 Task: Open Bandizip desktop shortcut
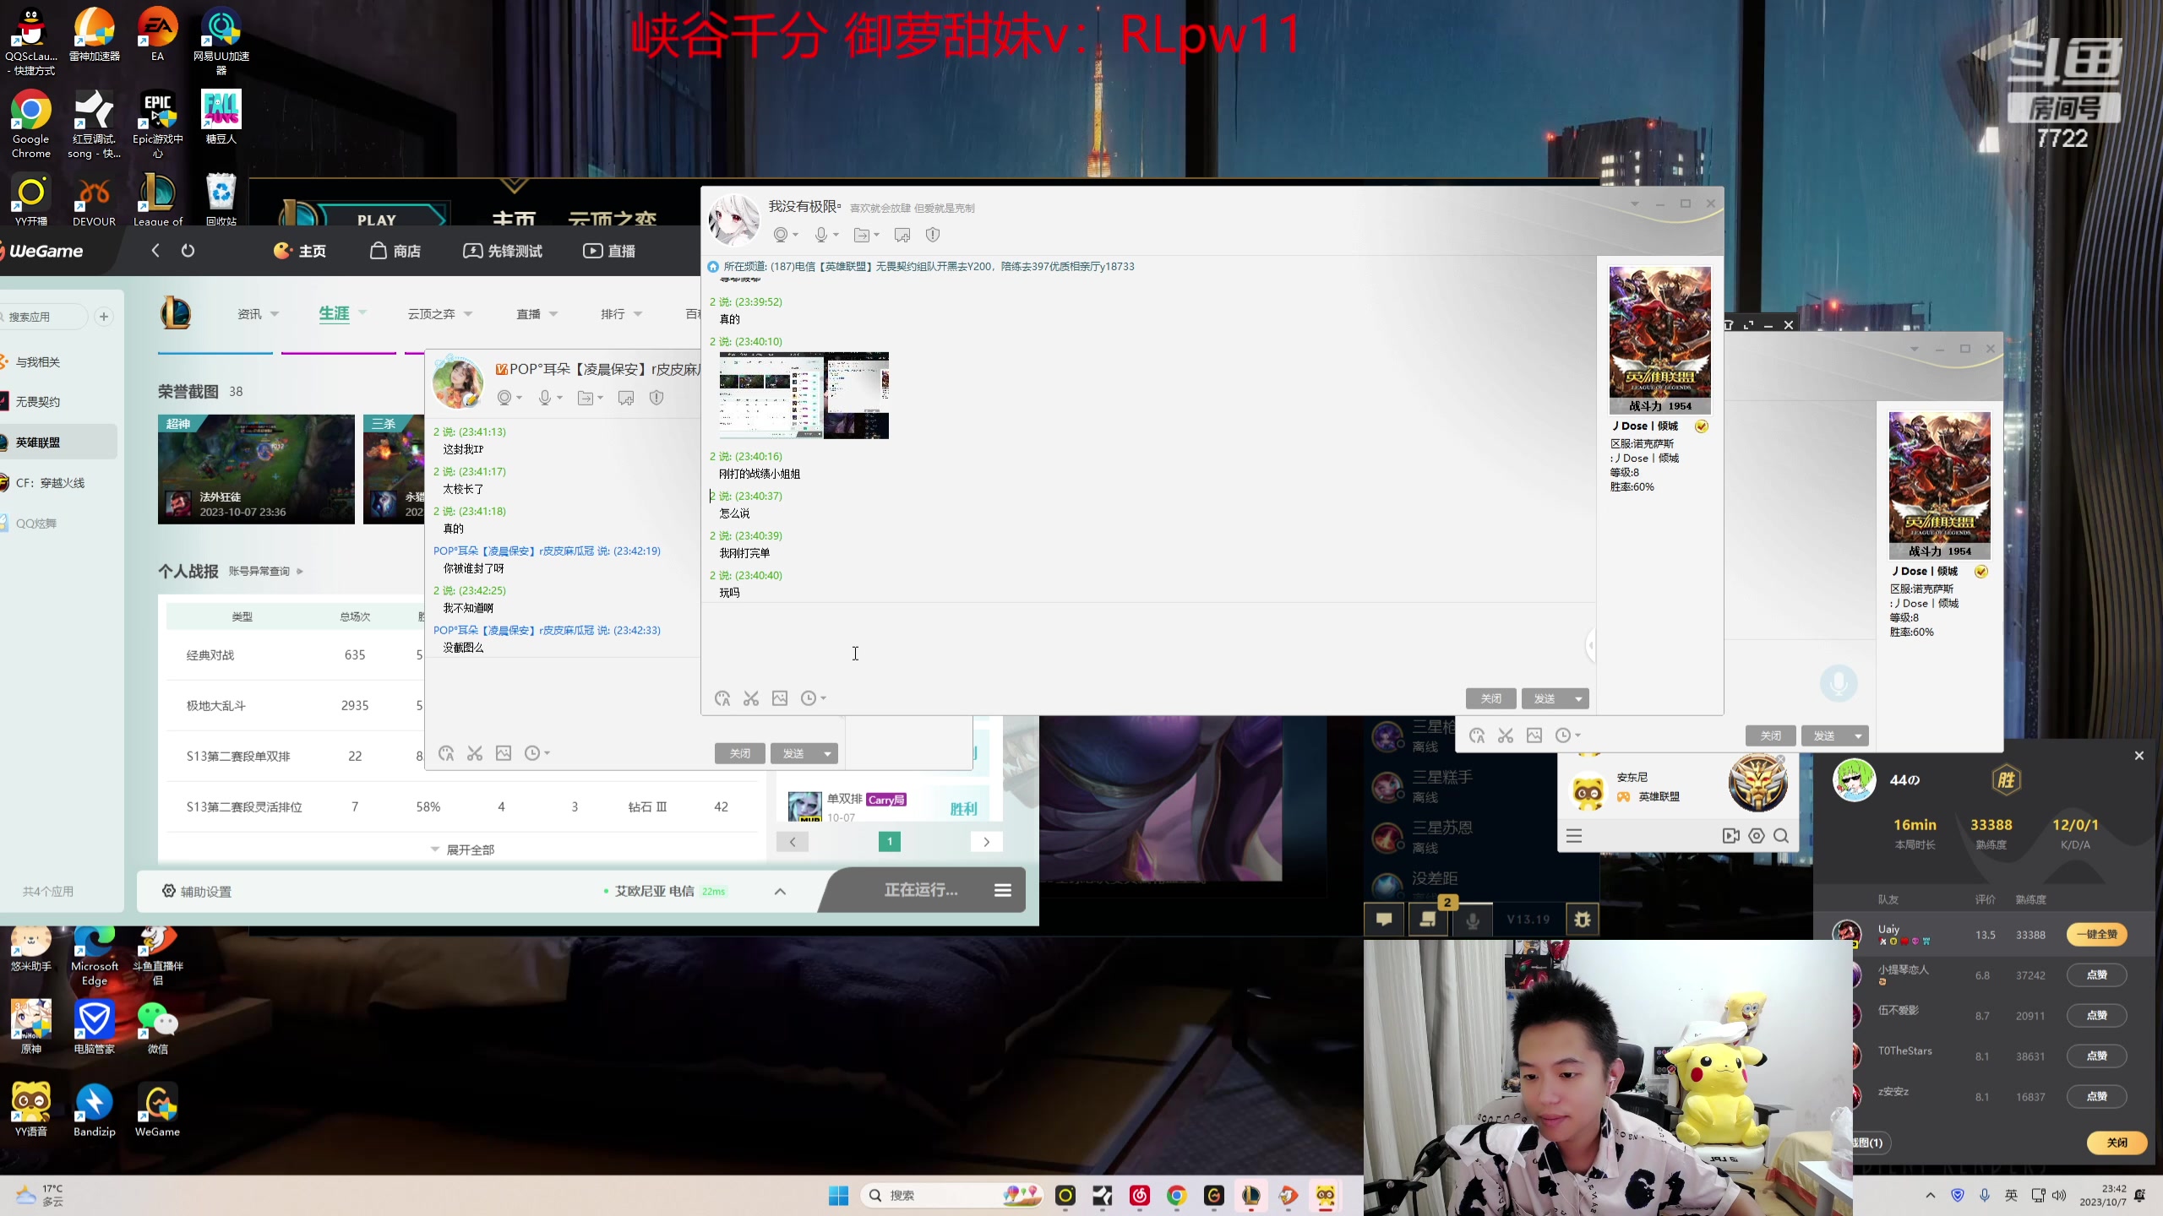95,1110
